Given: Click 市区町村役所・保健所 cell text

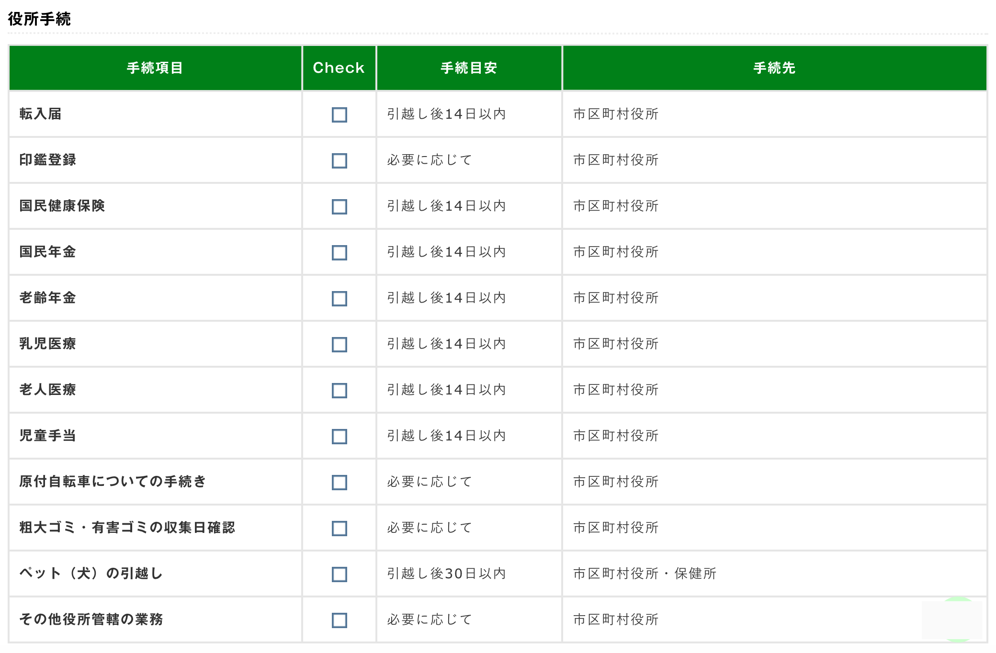Looking at the screenshot, I should (645, 574).
